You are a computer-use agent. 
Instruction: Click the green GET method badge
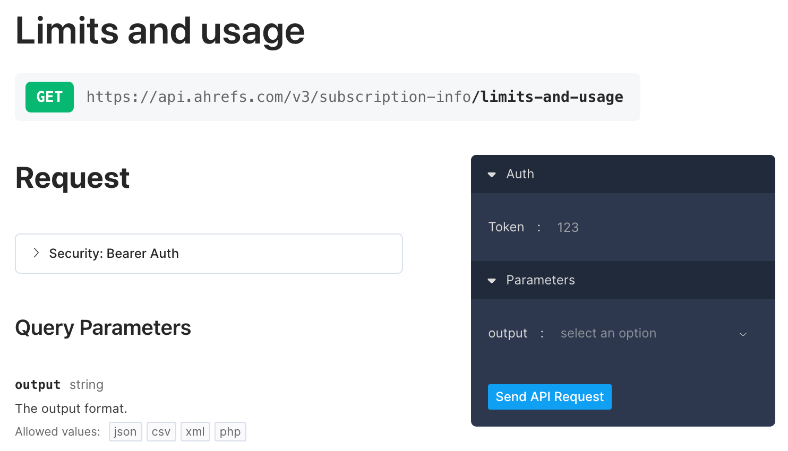tap(49, 97)
